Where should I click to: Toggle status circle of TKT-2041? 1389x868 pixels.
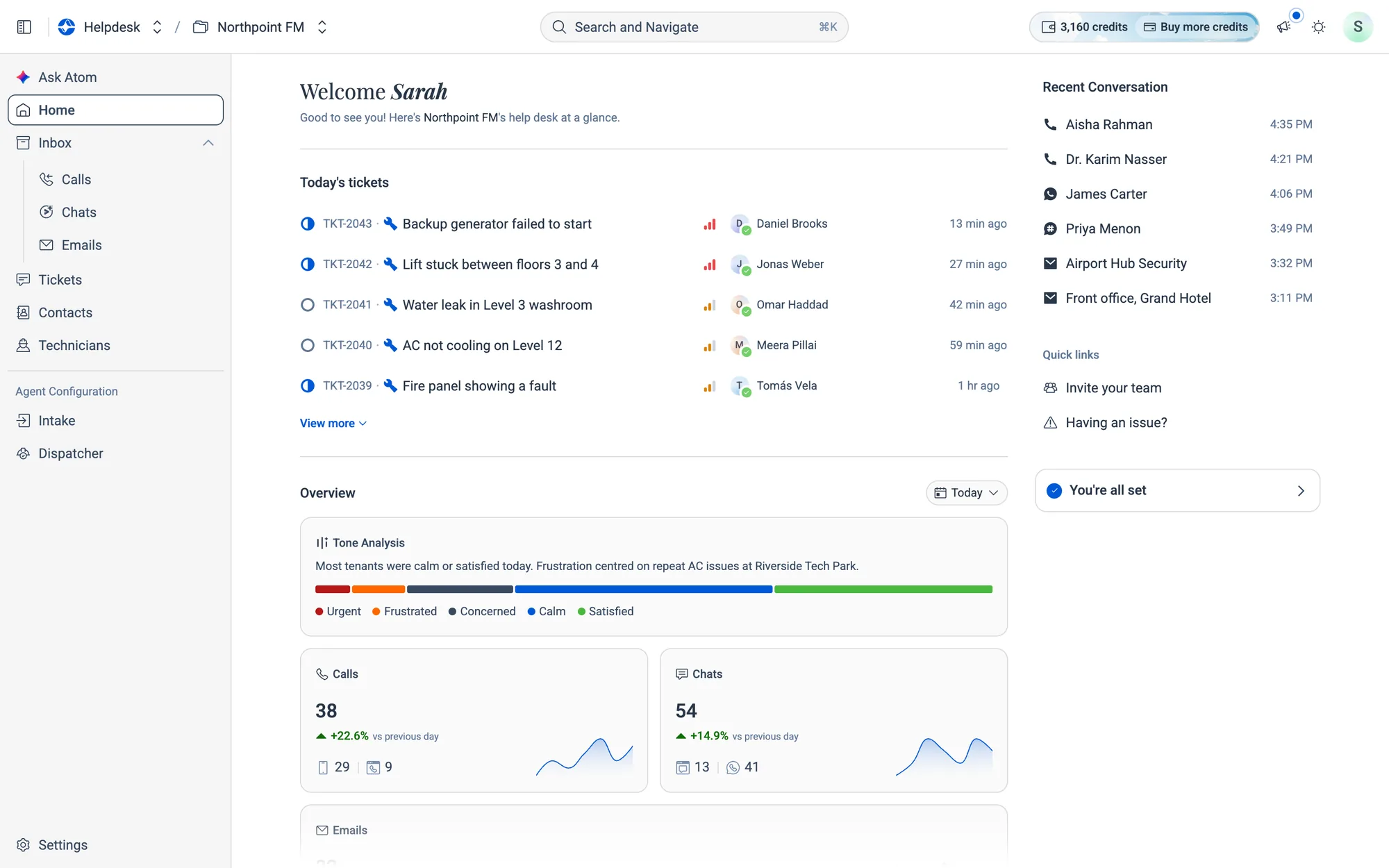pos(308,305)
